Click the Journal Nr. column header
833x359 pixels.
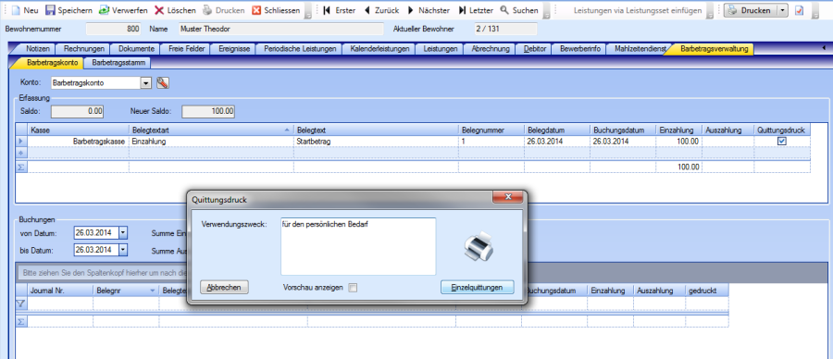point(60,291)
